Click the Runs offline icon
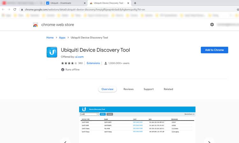The width and height of the screenshot is (239, 143). coord(63,70)
